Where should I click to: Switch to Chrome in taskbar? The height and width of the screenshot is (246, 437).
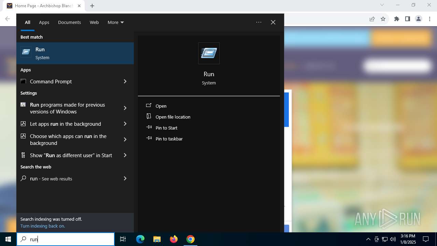pyautogui.click(x=191, y=239)
